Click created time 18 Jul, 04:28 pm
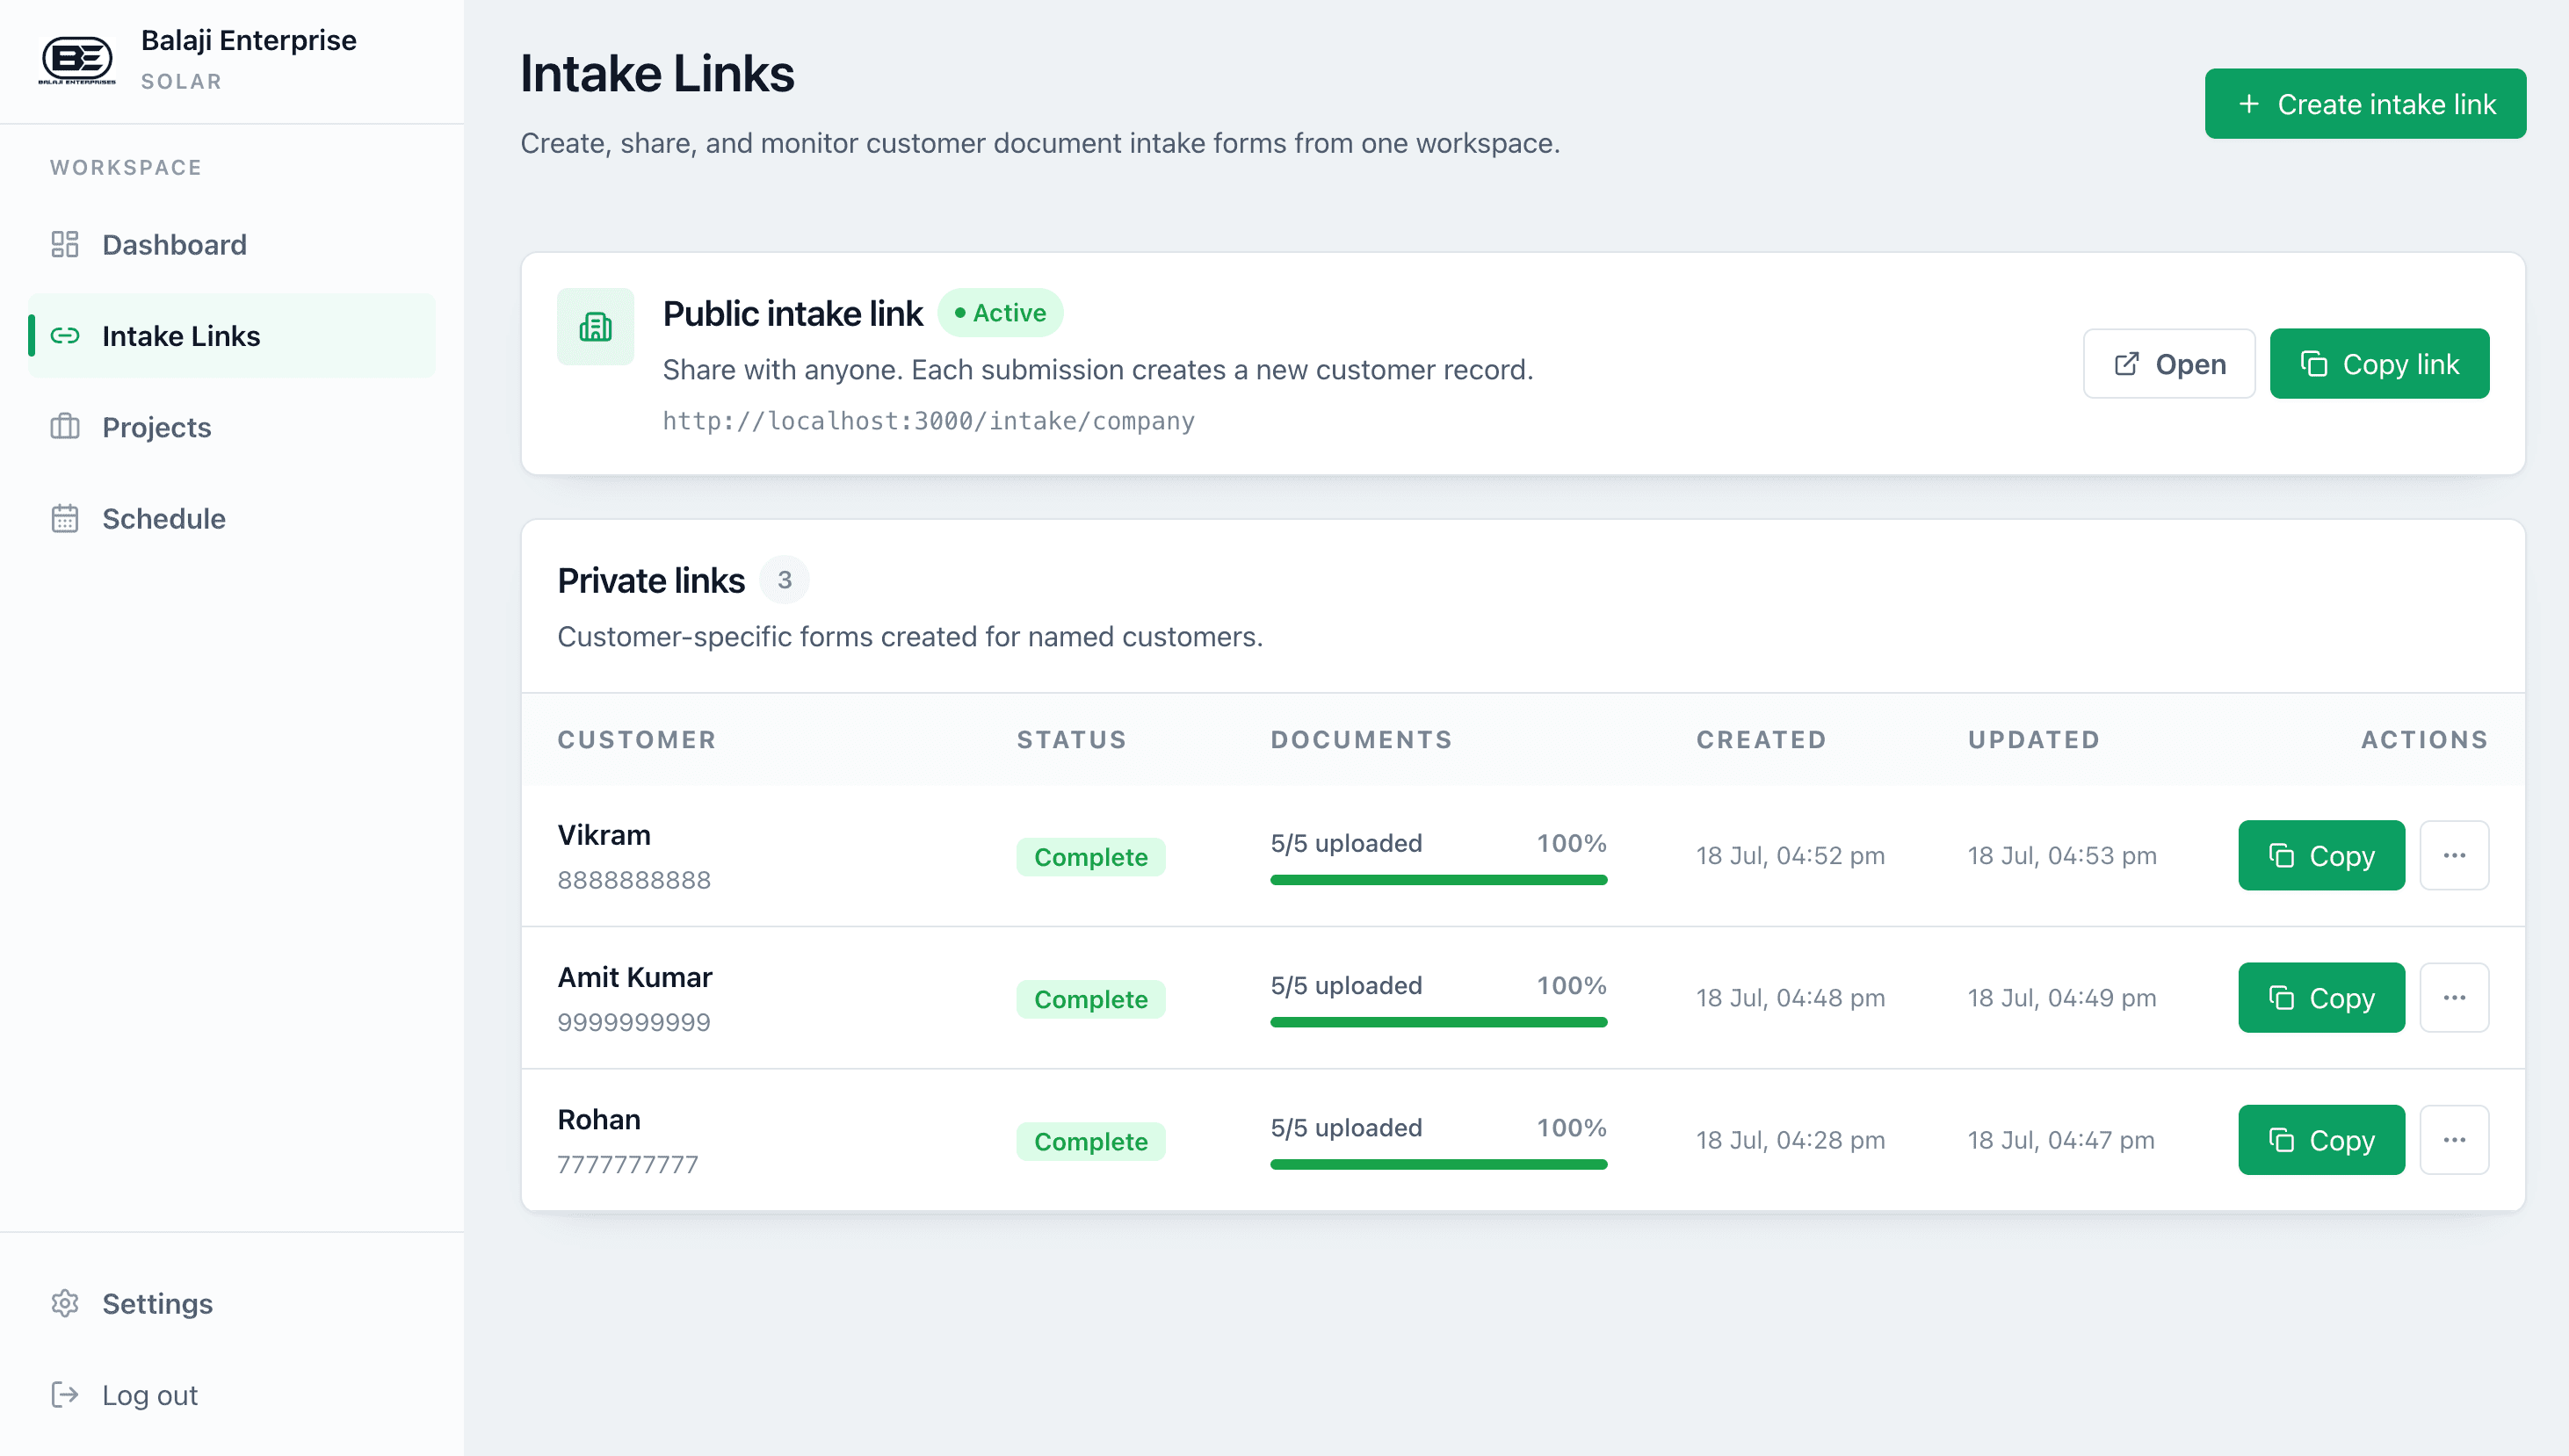 (x=1791, y=1140)
